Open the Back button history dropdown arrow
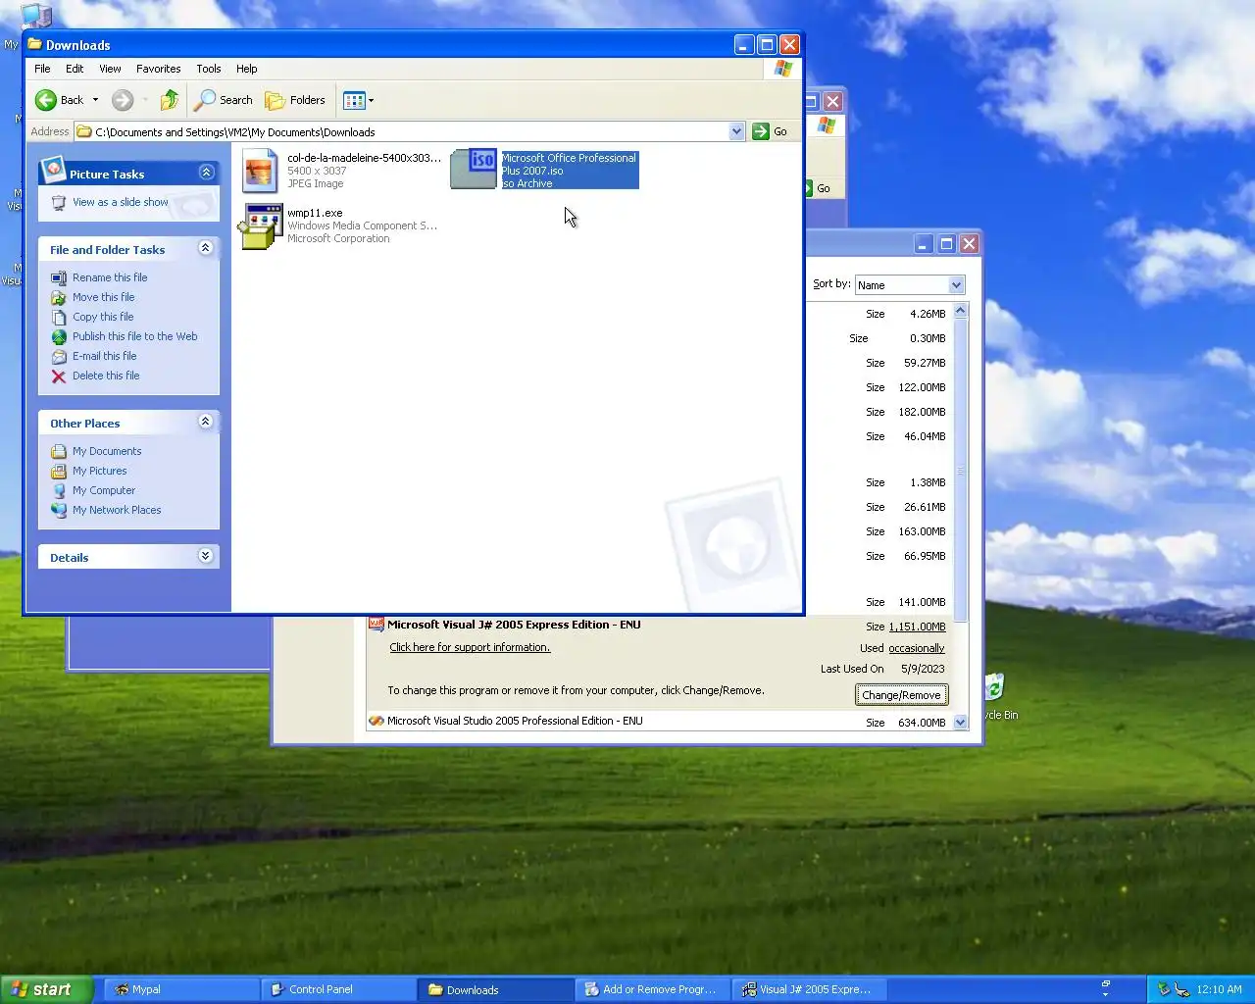 click(95, 100)
